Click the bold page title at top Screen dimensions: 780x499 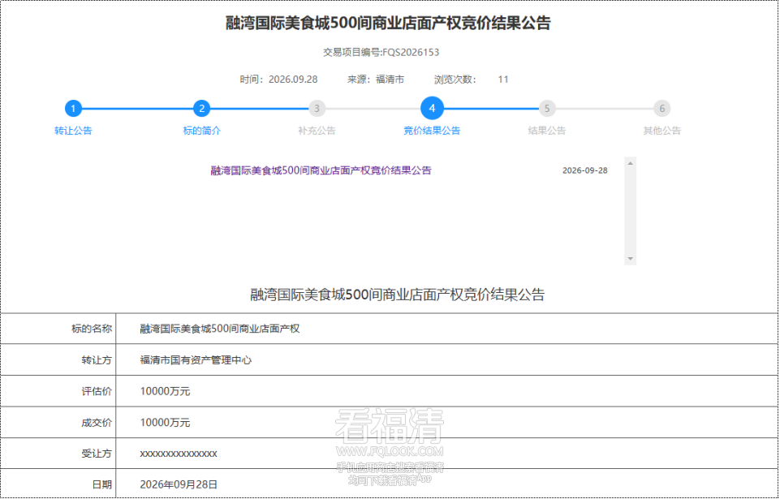pyautogui.click(x=388, y=24)
